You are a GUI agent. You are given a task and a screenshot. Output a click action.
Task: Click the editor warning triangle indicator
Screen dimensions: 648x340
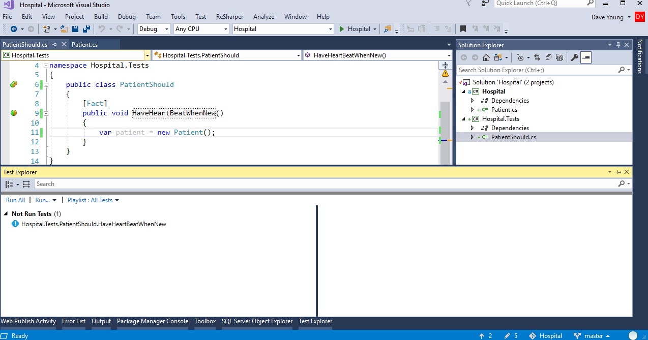click(x=446, y=74)
